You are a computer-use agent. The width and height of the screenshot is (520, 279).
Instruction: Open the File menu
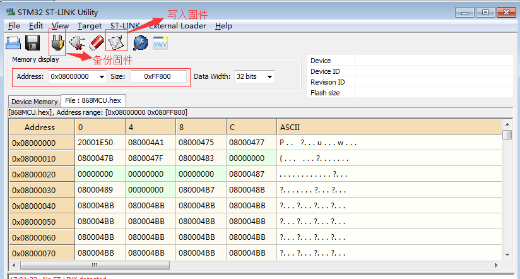[14, 26]
